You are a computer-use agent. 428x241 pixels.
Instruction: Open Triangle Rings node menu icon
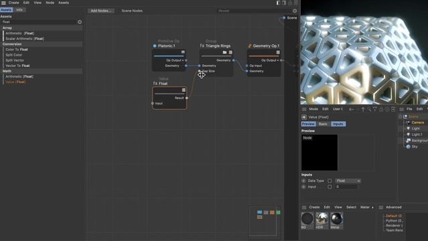click(x=231, y=52)
